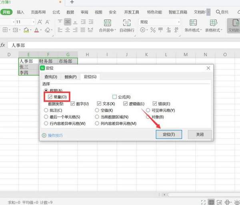This screenshot has width=240, height=205.
Task: Click the Auto Wrap text icon
Action: coord(127,23)
